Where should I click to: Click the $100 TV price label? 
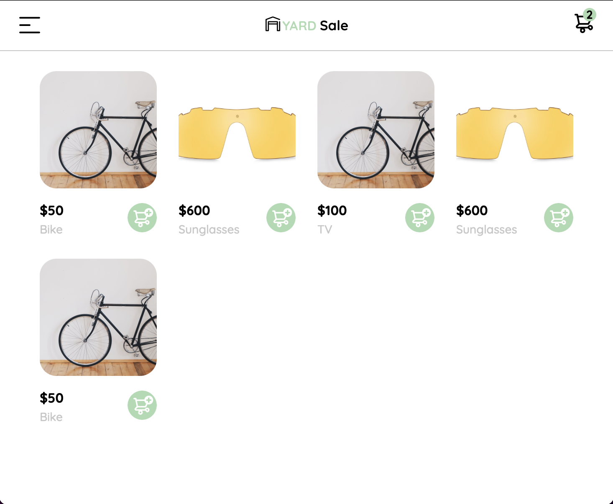(332, 211)
